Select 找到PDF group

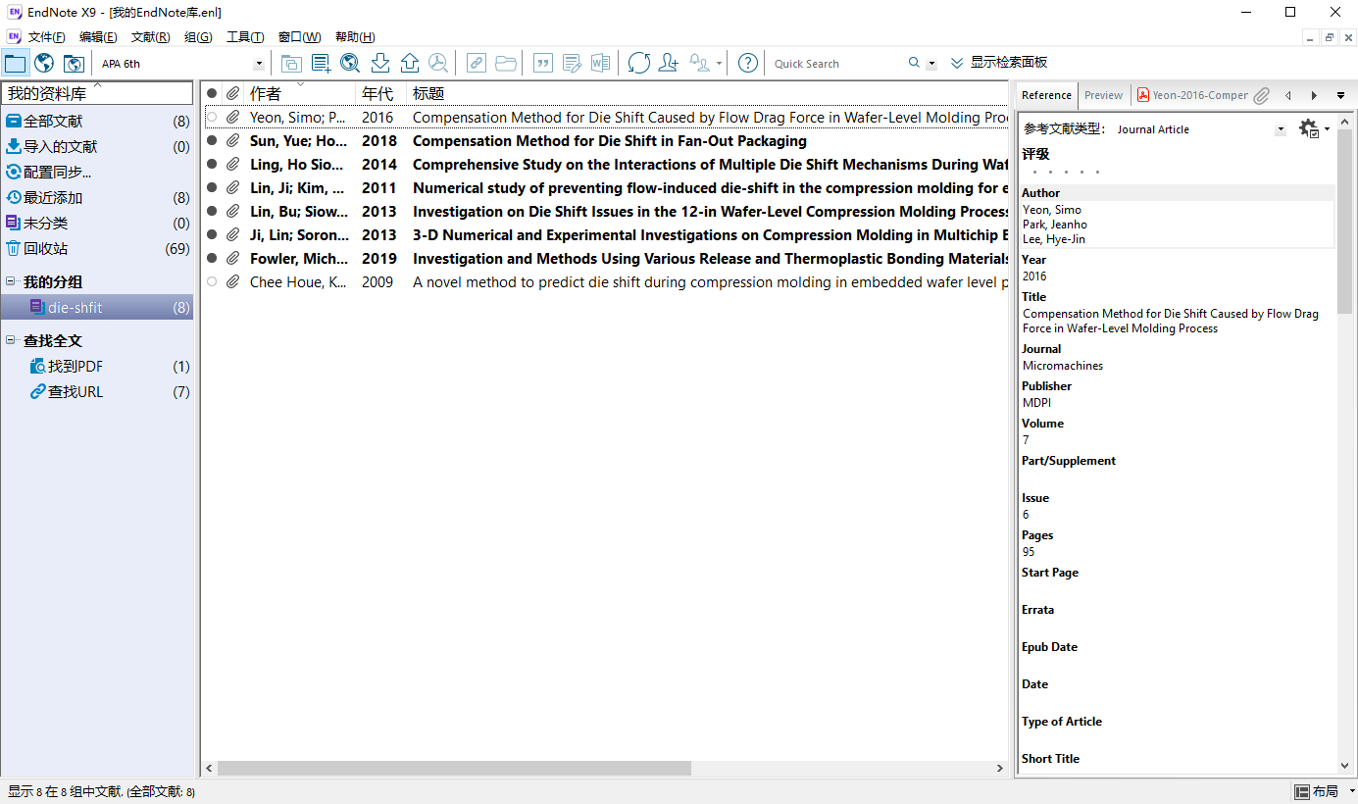click(97, 367)
